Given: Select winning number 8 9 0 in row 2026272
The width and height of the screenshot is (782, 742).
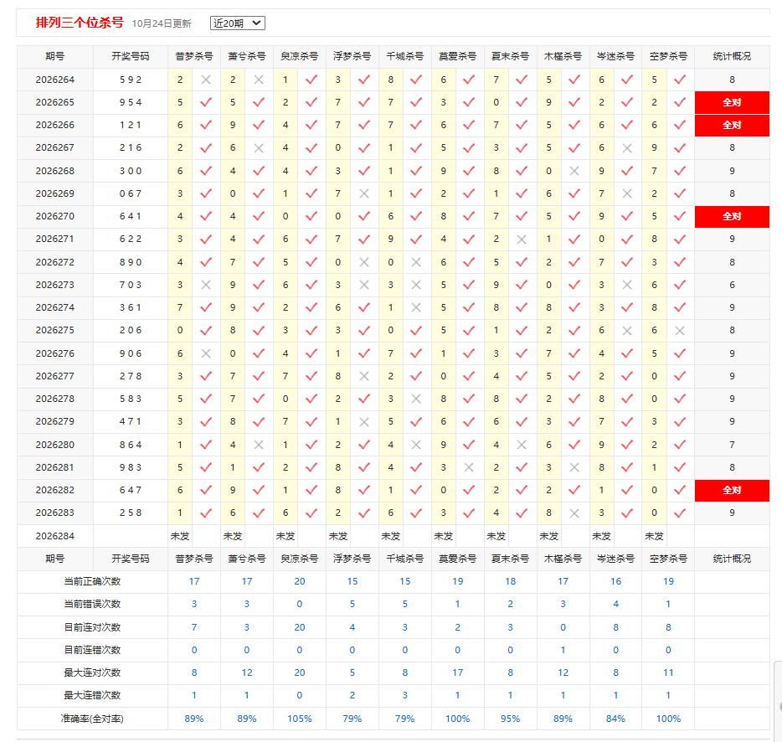Looking at the screenshot, I should [131, 262].
